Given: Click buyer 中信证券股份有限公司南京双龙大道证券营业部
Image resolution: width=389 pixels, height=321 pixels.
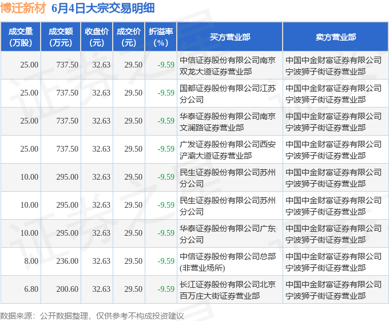Looking at the screenshot, I should (x=228, y=66).
